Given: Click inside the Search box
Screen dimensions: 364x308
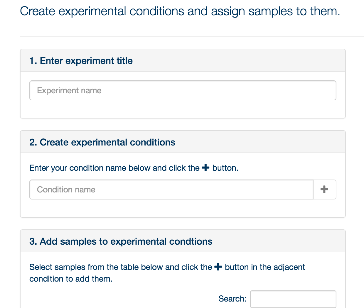Looking at the screenshot, I should (293, 299).
